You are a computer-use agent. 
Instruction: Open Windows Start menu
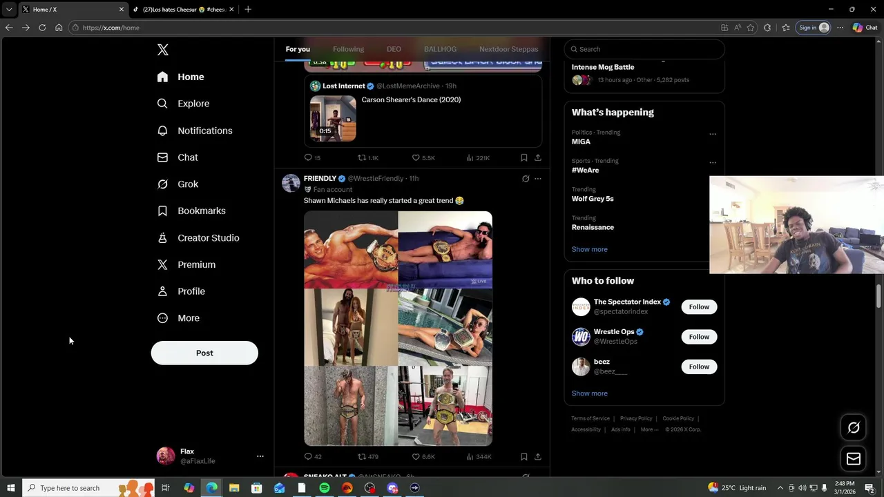[11, 488]
